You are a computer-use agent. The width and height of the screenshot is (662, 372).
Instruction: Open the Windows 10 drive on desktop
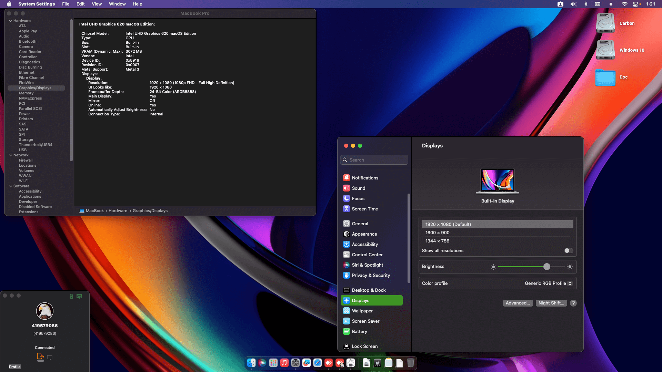tap(605, 50)
